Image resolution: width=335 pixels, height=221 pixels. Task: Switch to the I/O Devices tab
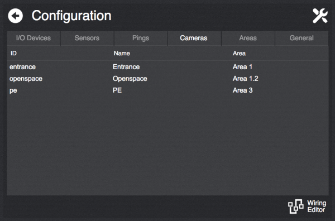pyautogui.click(x=33, y=38)
